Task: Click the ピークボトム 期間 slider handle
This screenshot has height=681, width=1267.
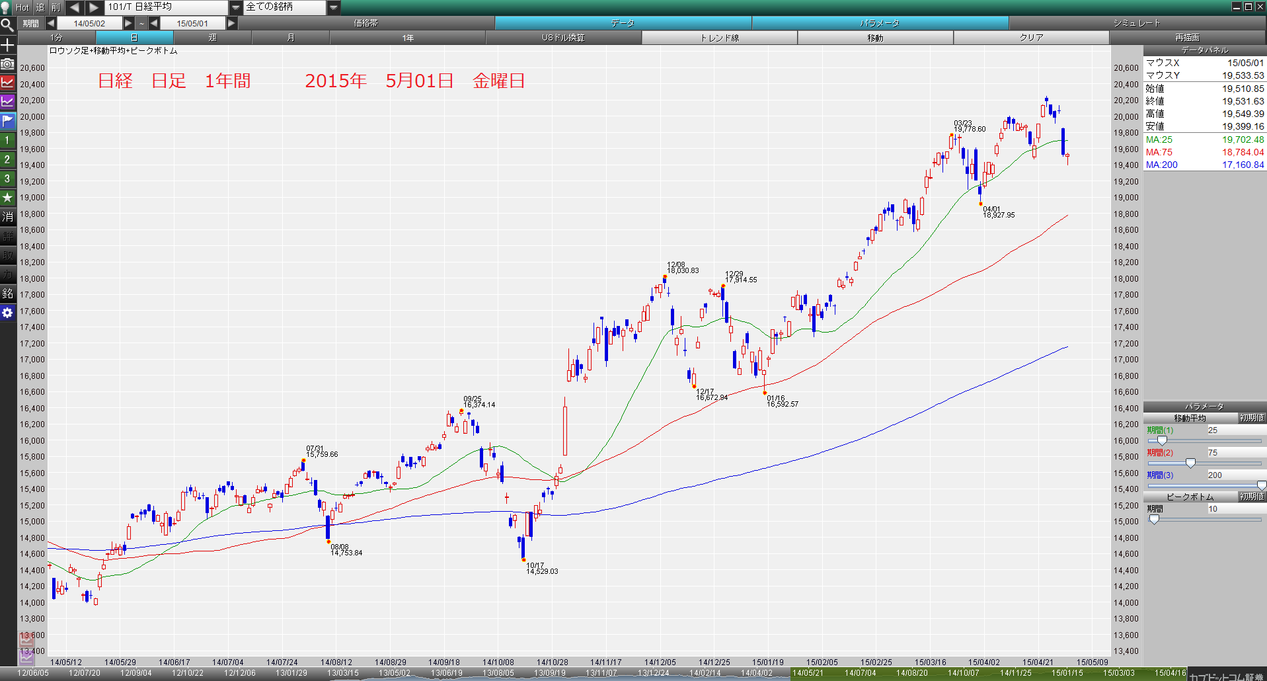Action: (x=1154, y=519)
